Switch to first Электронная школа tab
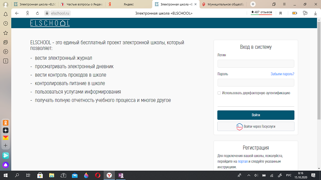 [x=35, y=4]
